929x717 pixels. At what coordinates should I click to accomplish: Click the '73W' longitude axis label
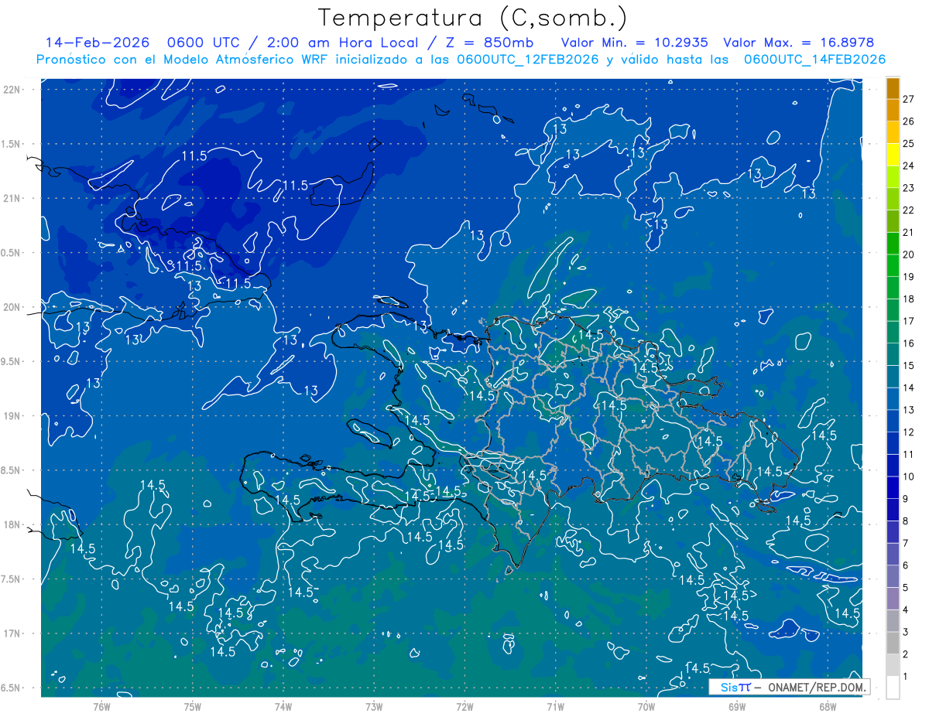pyautogui.click(x=374, y=707)
